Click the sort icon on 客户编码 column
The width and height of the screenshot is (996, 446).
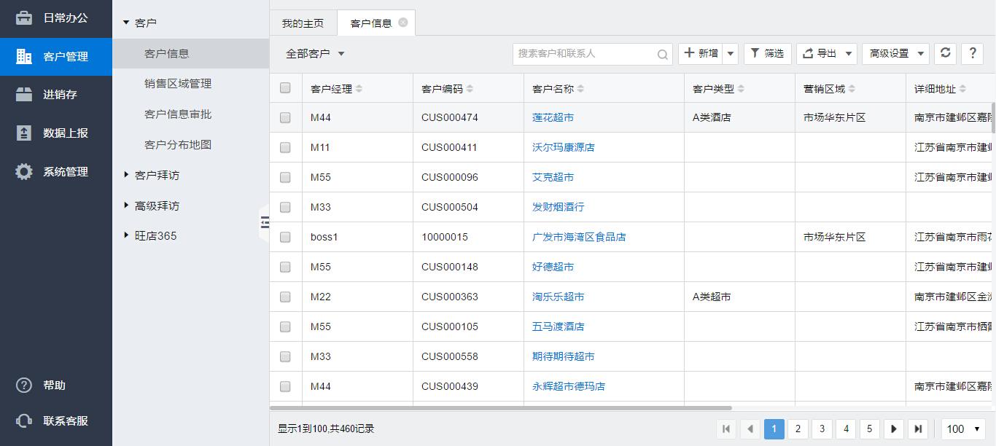470,89
